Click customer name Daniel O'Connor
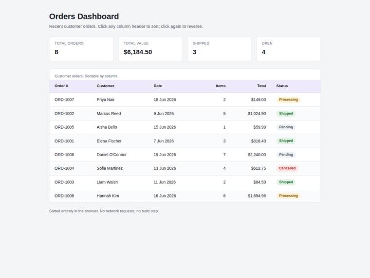 111,155
